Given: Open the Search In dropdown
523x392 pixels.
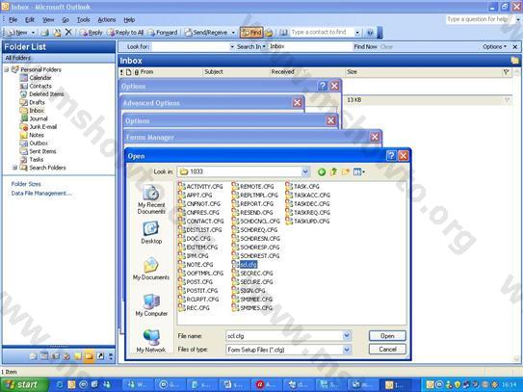Looking at the screenshot, I should [x=250, y=46].
